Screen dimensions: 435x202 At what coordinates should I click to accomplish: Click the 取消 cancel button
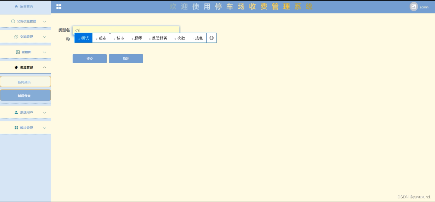(126, 58)
